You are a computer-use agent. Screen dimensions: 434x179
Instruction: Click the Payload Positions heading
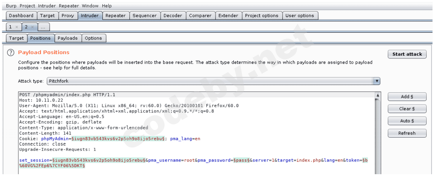(x=44, y=52)
